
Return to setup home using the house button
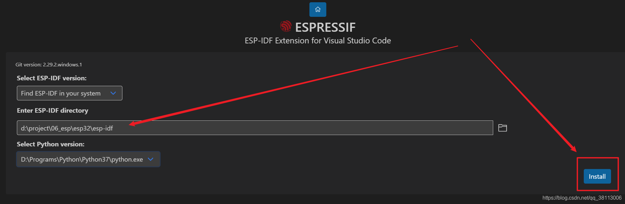(318, 9)
